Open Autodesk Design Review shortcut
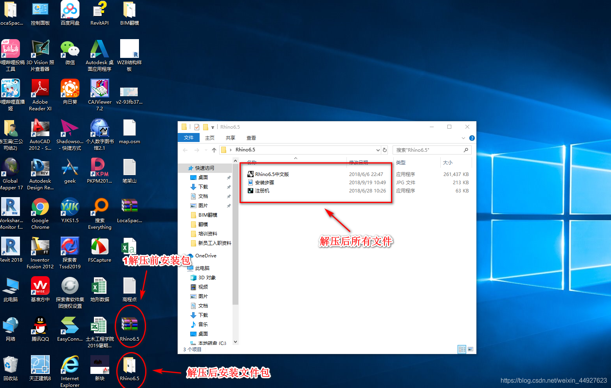Screen dimensions: 611x388 click(x=40, y=174)
